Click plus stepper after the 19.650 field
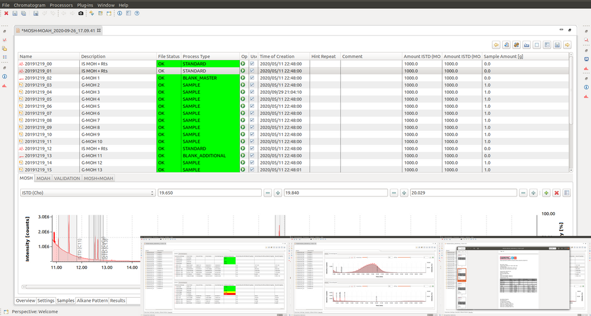The image size is (591, 316). [278, 193]
